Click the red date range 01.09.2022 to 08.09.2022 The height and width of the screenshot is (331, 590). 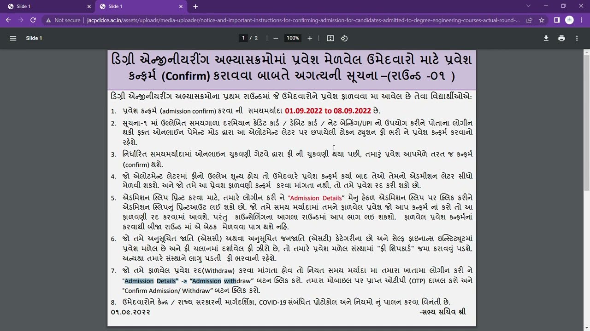(328, 111)
